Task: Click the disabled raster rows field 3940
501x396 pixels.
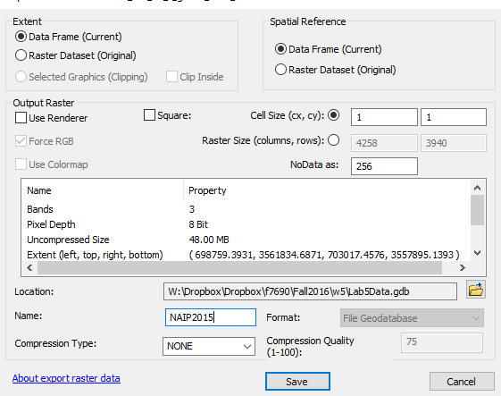Action: click(x=454, y=143)
